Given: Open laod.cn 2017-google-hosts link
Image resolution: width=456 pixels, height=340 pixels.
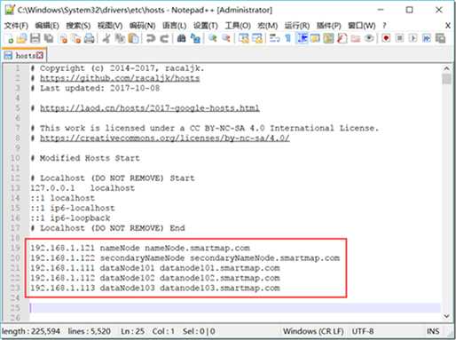Looking at the screenshot, I should (x=150, y=108).
